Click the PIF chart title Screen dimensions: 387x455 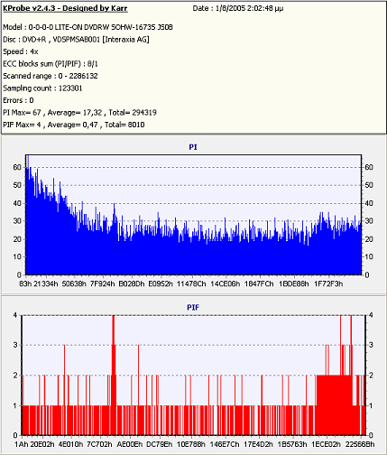193,308
